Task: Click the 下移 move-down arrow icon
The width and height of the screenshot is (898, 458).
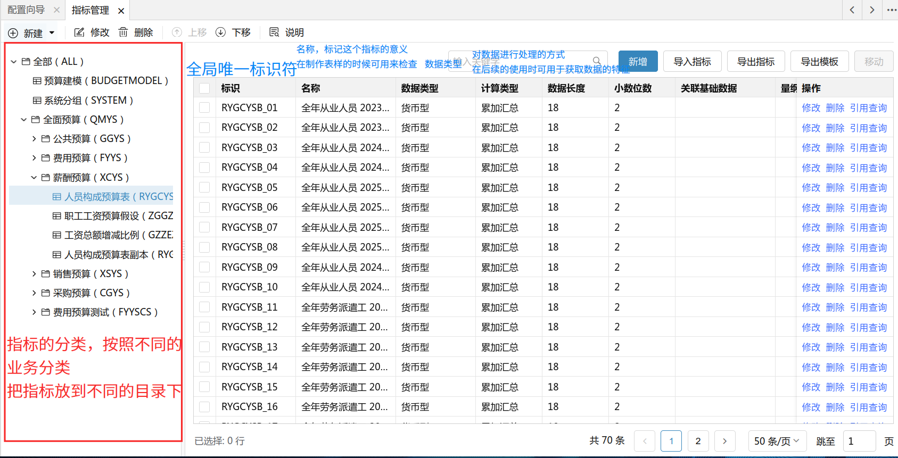Action: [220, 32]
